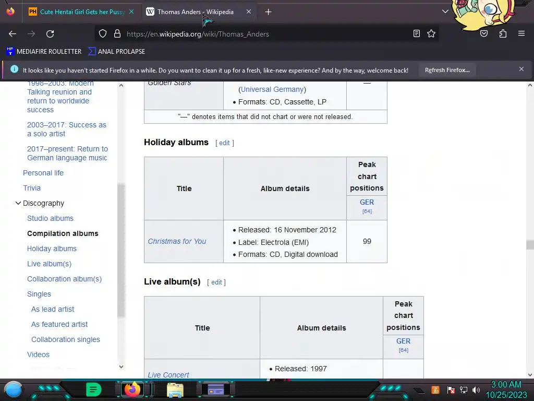Jump to Personal life section
Image resolution: width=534 pixels, height=401 pixels.
pyautogui.click(x=43, y=173)
